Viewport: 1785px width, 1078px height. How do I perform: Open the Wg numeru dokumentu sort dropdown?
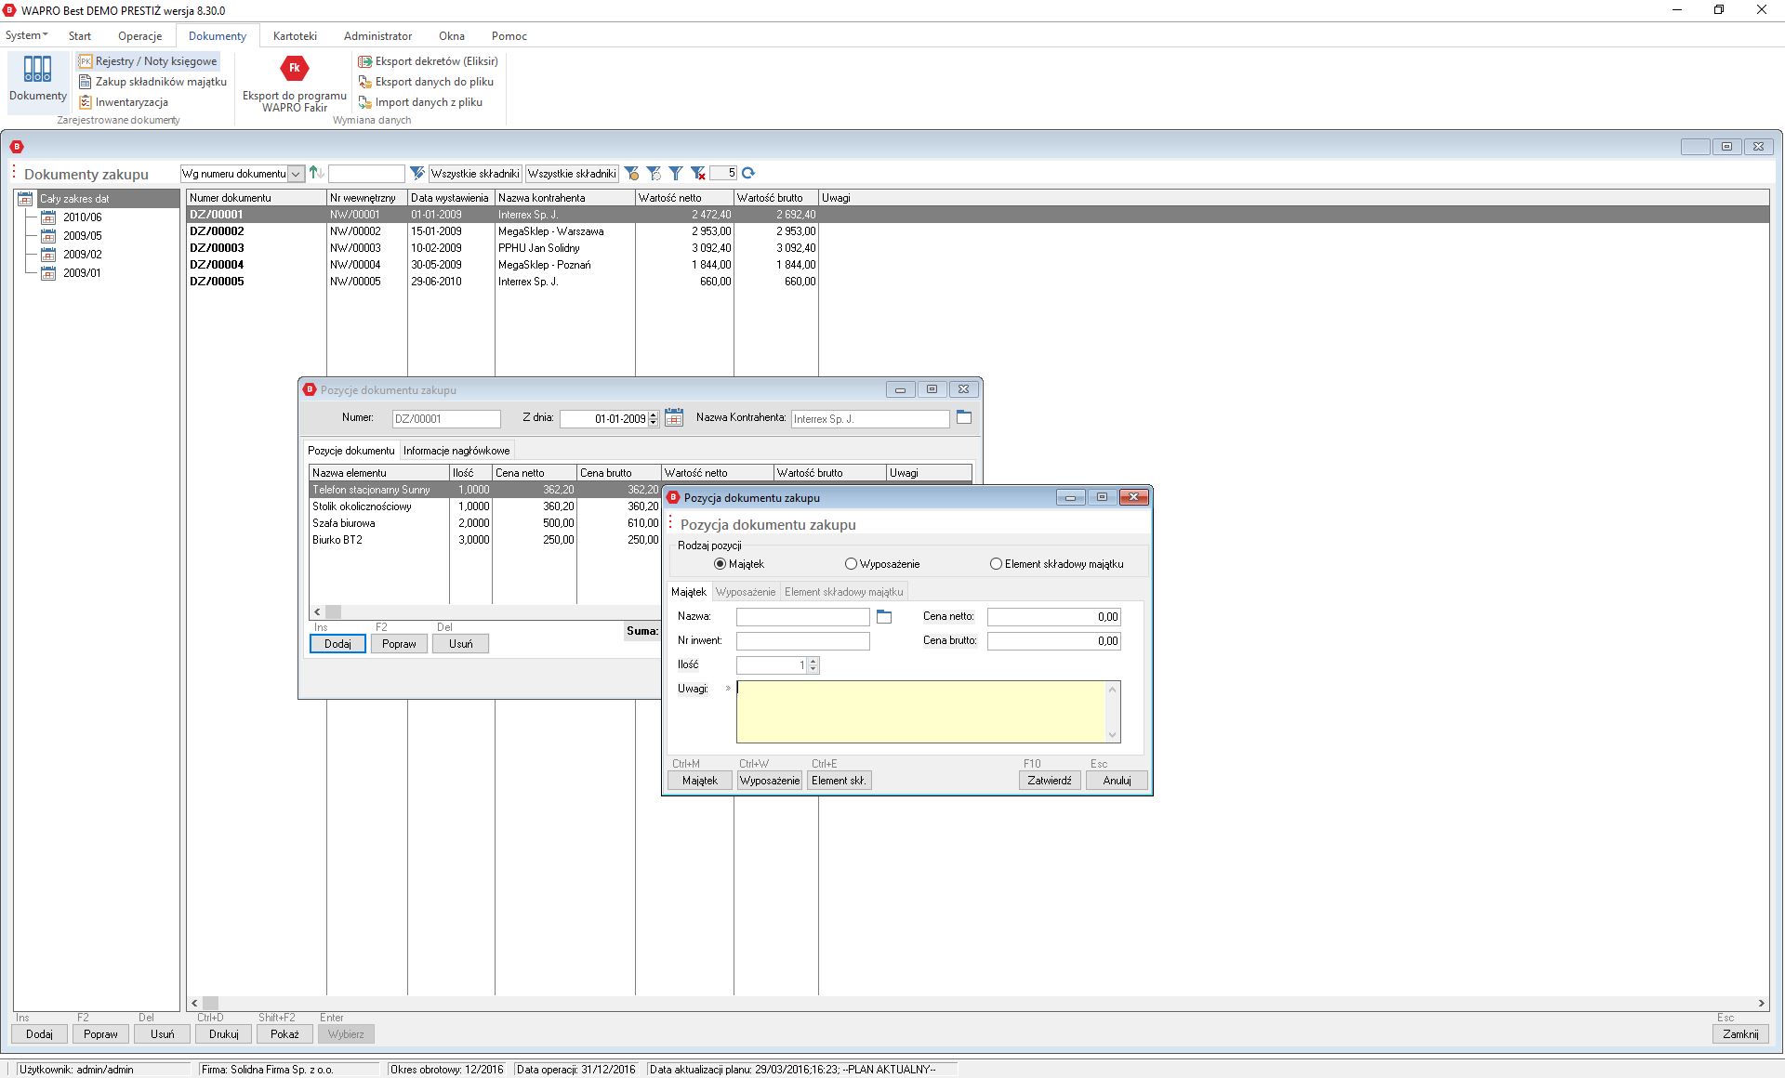(x=296, y=174)
